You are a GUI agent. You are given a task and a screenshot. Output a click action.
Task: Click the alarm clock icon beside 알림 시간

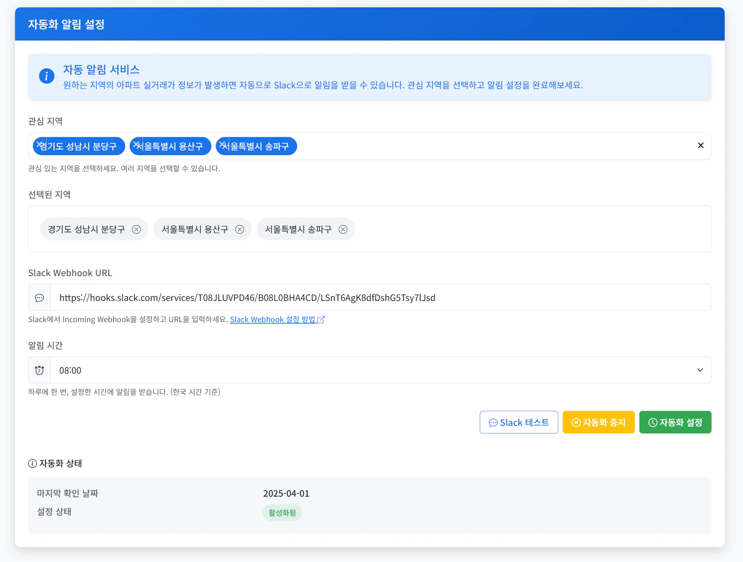tap(39, 370)
